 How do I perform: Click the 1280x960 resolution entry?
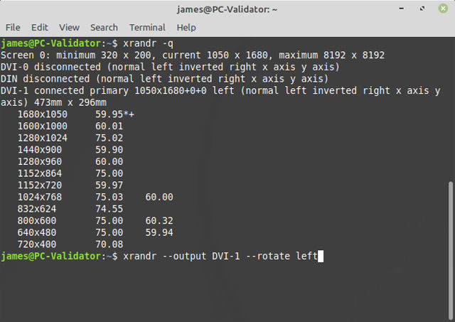tap(40, 161)
